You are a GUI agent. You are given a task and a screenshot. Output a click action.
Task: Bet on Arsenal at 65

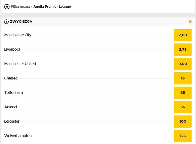(183, 107)
